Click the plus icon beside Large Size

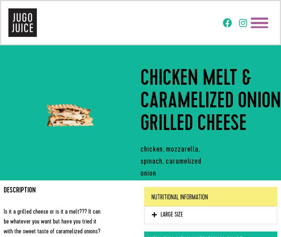pos(154,215)
